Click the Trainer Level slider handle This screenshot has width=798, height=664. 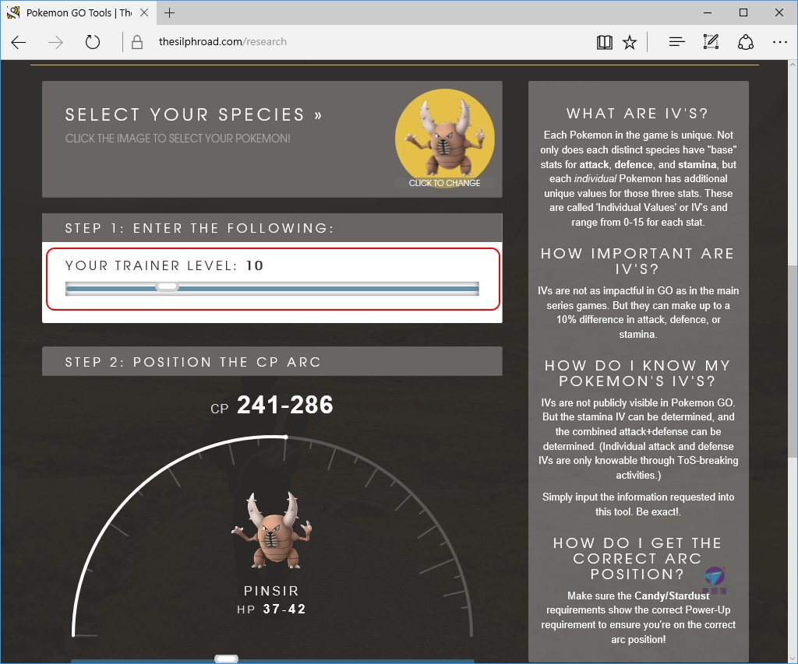[x=167, y=286]
